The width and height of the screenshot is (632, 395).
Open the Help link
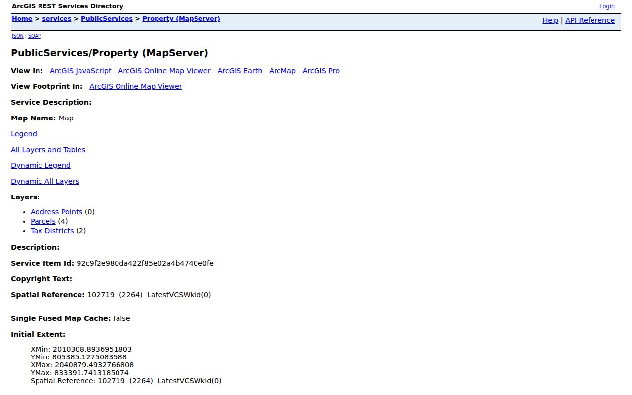point(550,20)
